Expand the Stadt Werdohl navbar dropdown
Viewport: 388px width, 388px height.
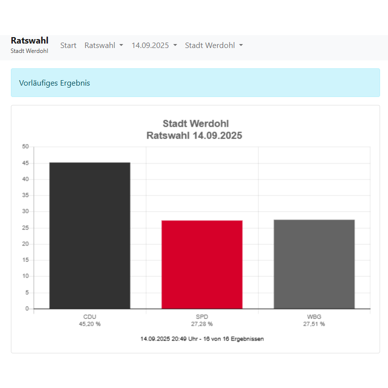[214, 46]
